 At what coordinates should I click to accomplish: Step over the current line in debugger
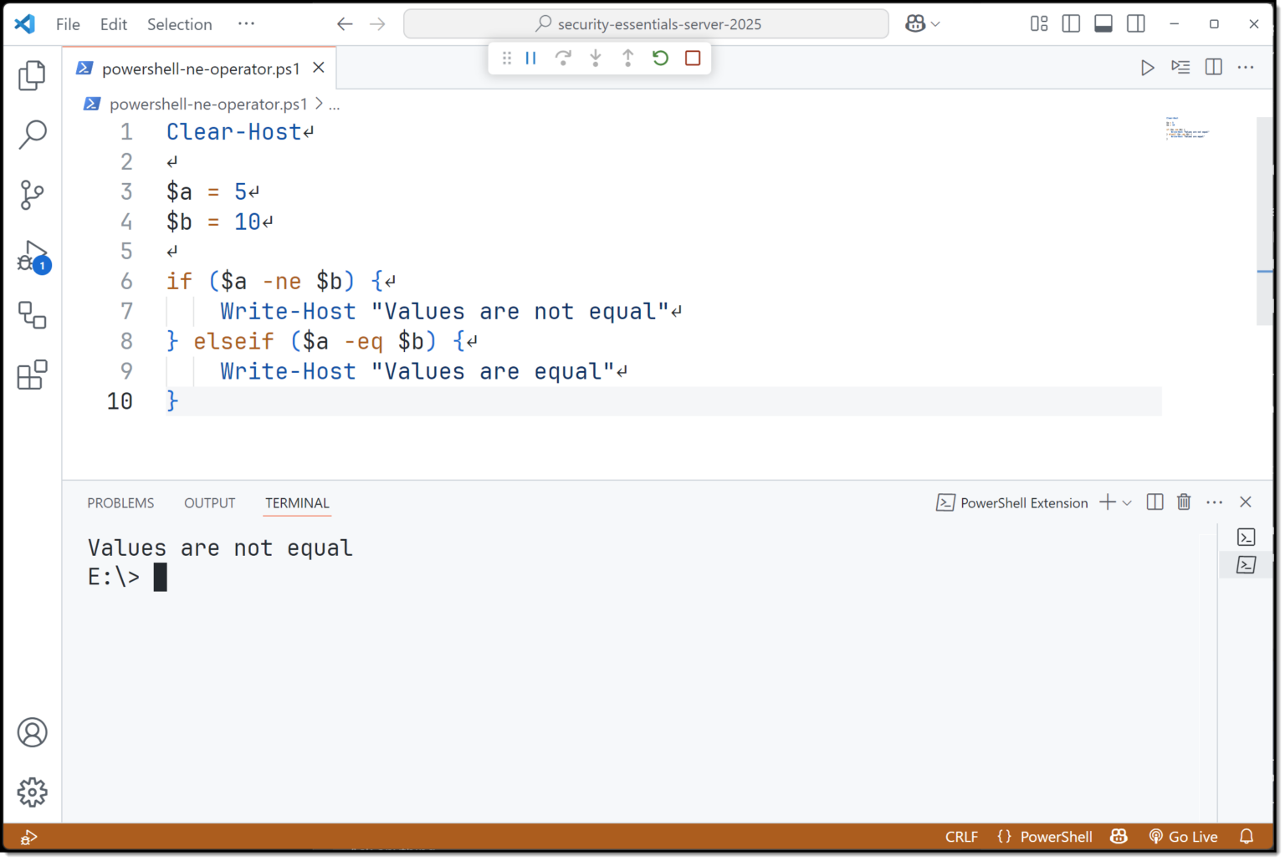tap(564, 58)
